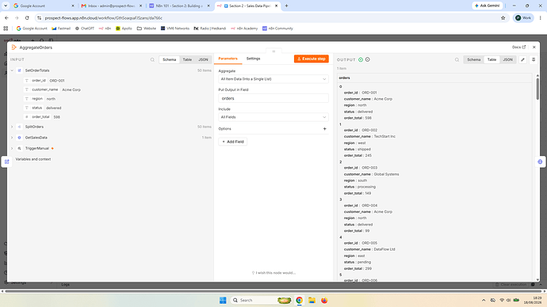
Task: Switch to N8n 101 Section 2 tab
Action: (179, 6)
